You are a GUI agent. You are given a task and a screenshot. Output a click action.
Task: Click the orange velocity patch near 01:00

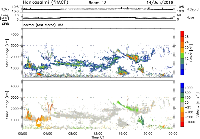point(29,115)
